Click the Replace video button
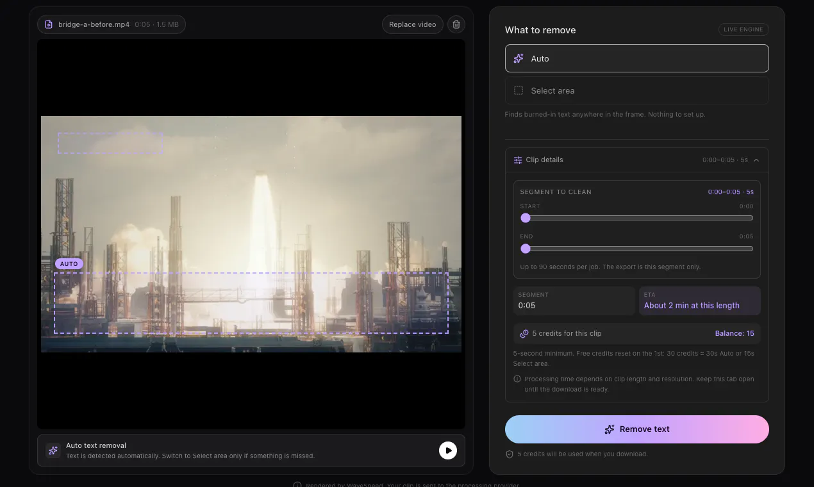This screenshot has width=814, height=487. 412,24
